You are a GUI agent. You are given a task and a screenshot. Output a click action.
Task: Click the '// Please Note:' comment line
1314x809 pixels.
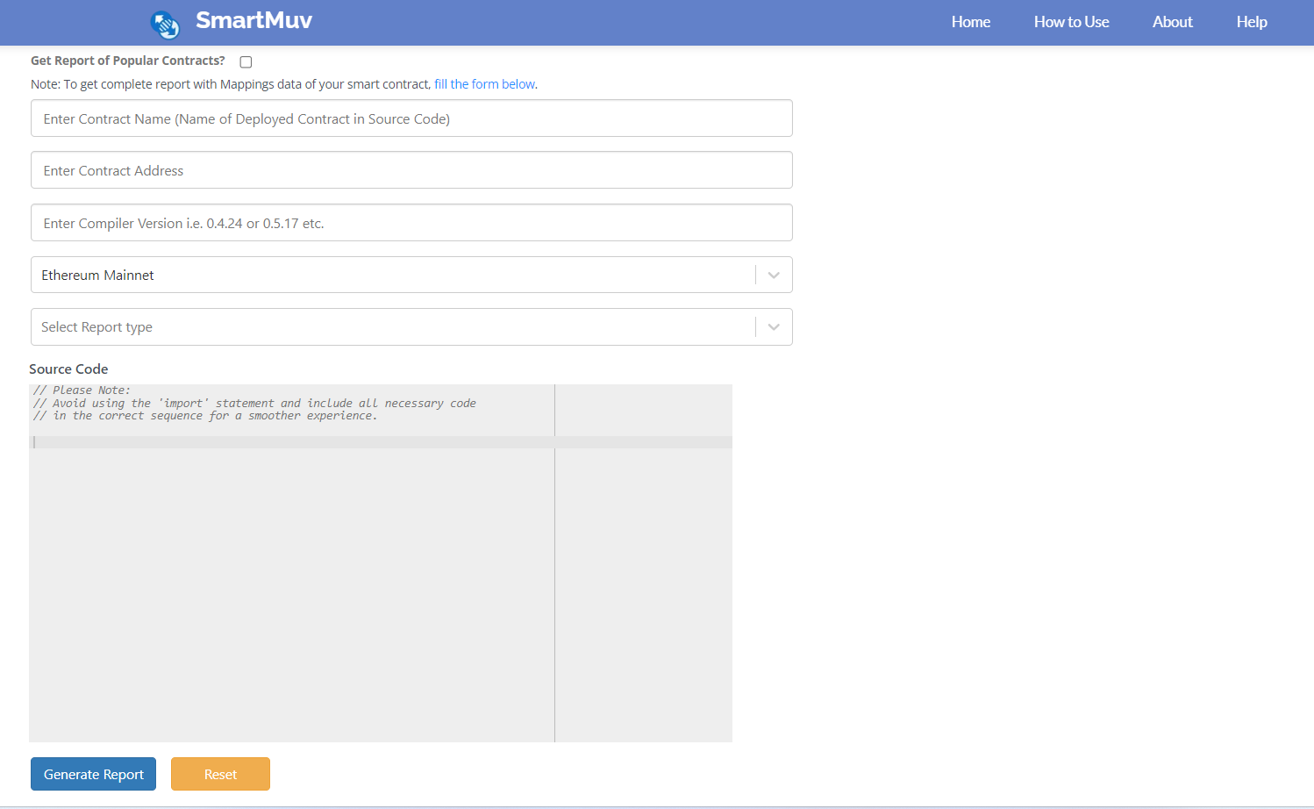click(82, 390)
